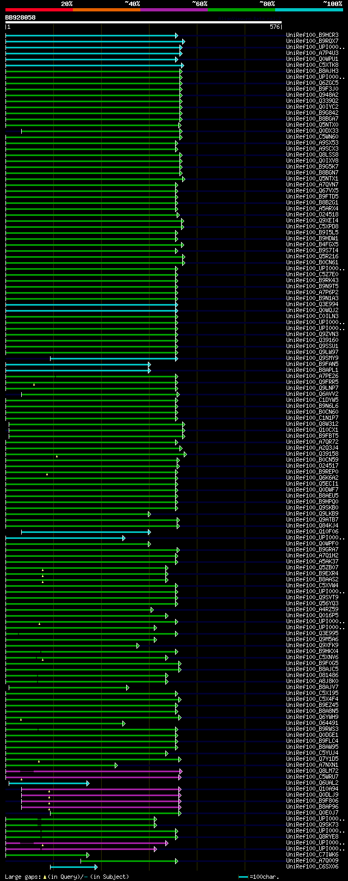Select UniRef100_O64491 label

312,723
